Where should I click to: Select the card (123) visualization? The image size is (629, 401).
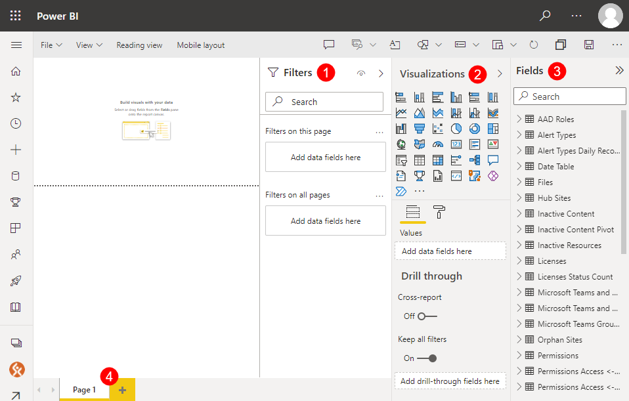456,144
